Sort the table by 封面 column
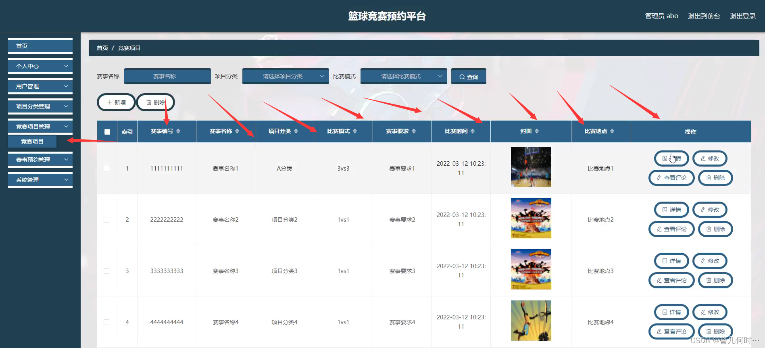Screen dimensions: 765x348 click(x=537, y=131)
